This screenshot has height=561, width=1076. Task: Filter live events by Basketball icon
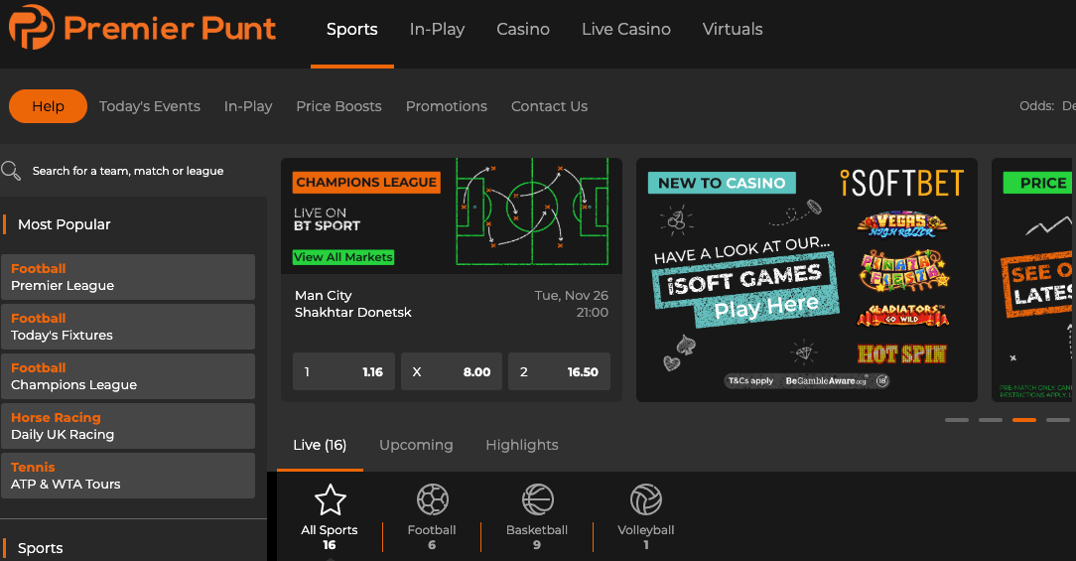(x=537, y=499)
